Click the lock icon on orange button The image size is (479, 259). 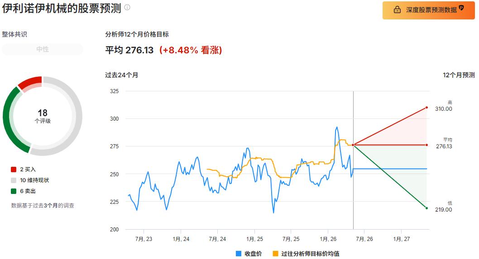pos(397,10)
